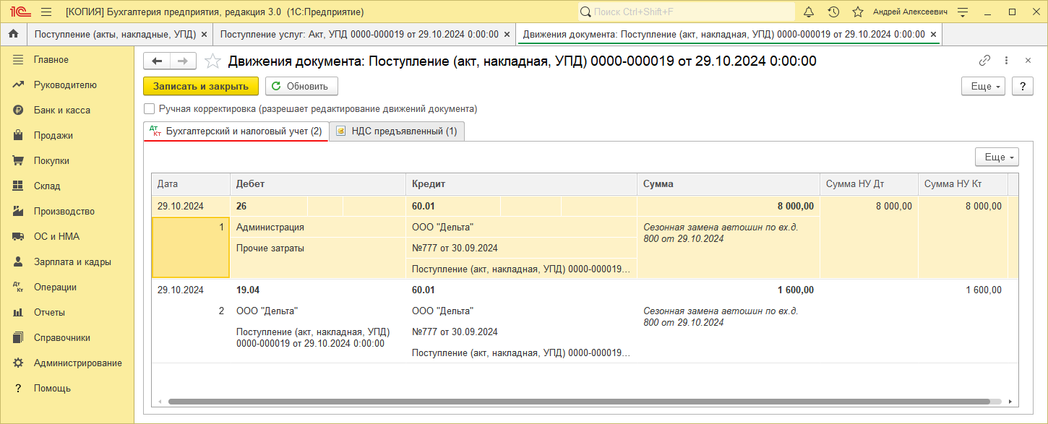Select Прочие затраты cell
1048x424 pixels.
[x=317, y=248]
